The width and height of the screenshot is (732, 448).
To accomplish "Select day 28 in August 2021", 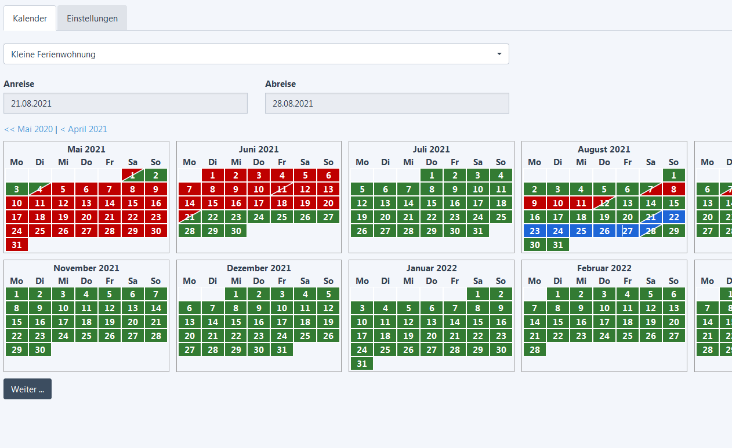I will coord(651,231).
